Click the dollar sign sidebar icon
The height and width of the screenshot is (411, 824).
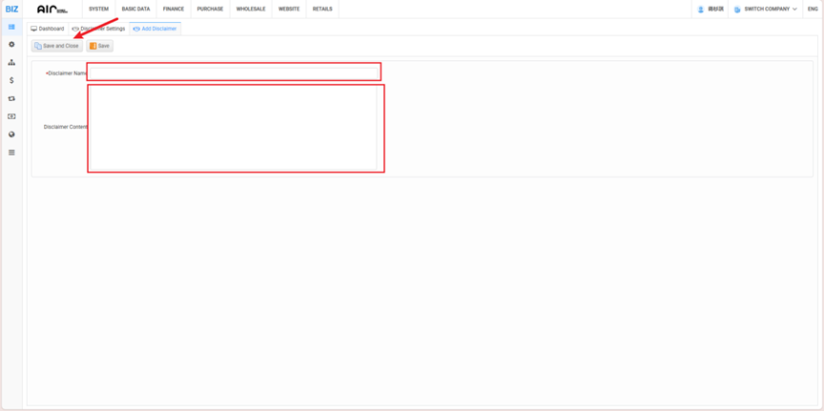point(11,81)
